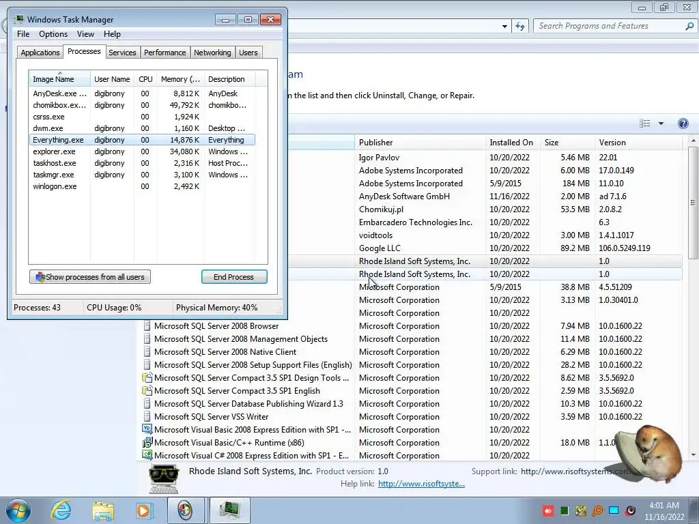
Task: Click the refresh arrows icon in address bar
Action: click(520, 27)
